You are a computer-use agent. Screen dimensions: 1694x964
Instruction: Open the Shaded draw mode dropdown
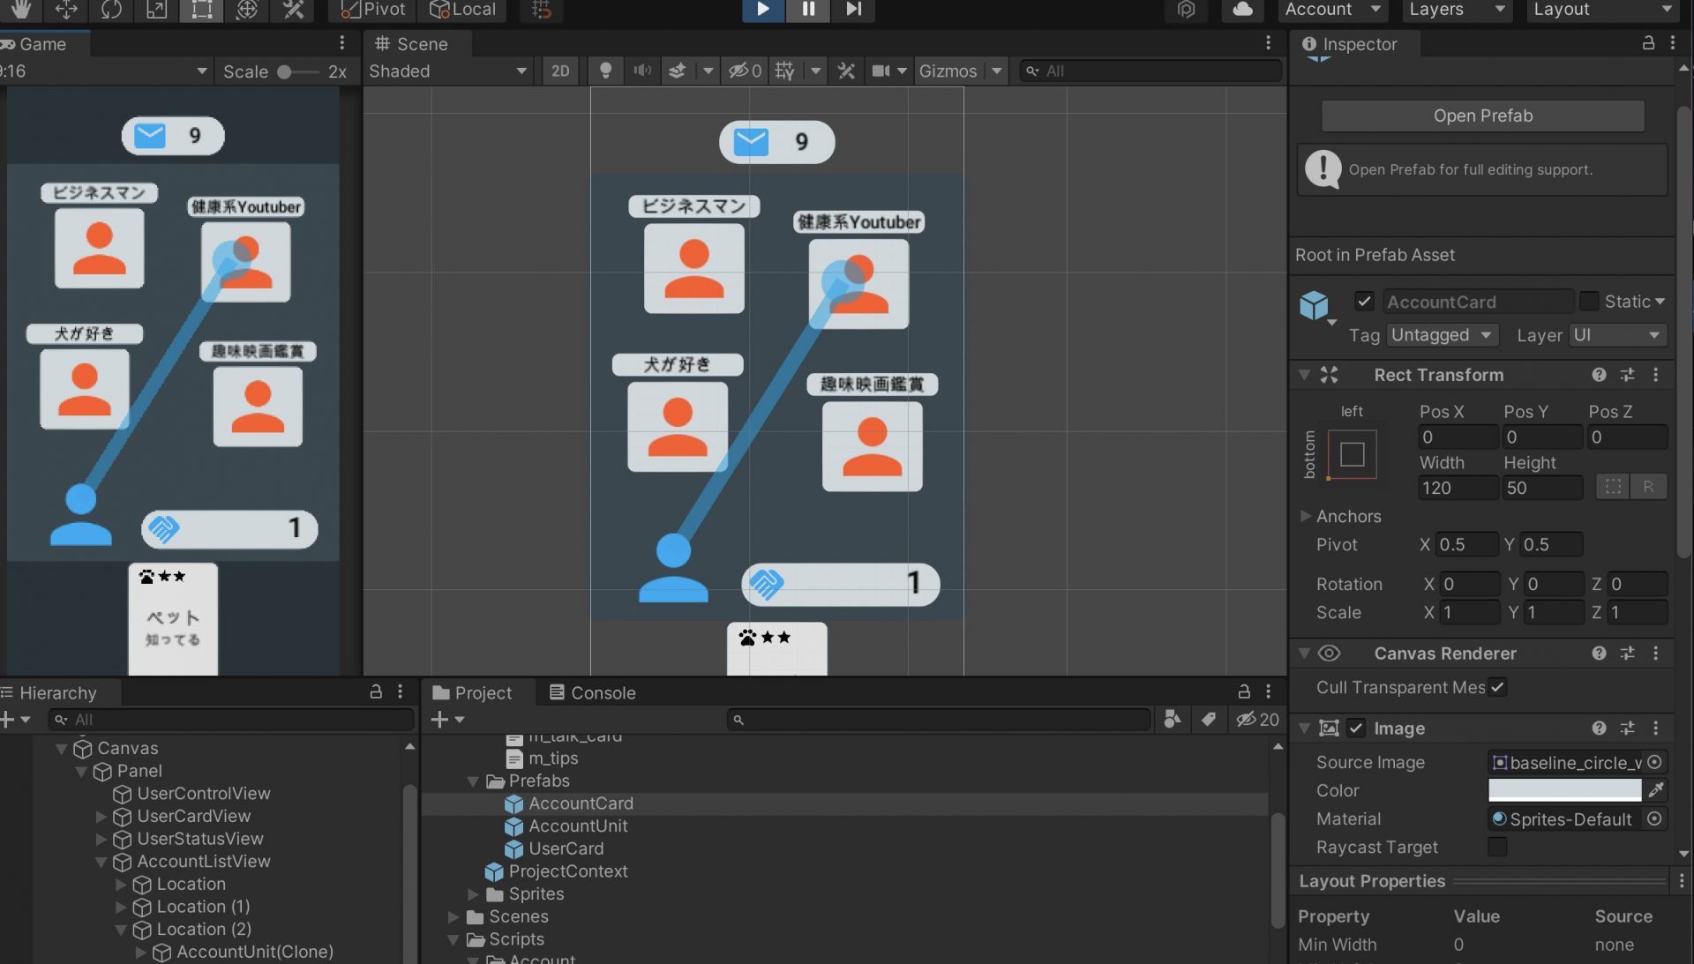click(447, 71)
